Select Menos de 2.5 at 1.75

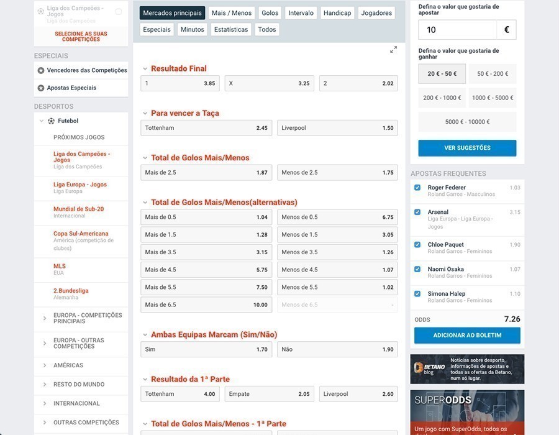tap(337, 173)
